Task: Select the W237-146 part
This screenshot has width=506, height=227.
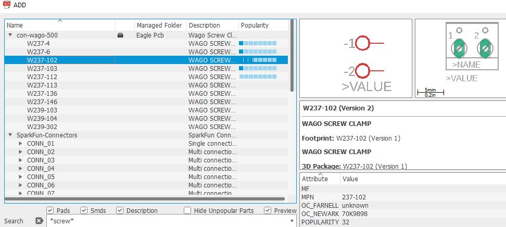Action: [42, 102]
